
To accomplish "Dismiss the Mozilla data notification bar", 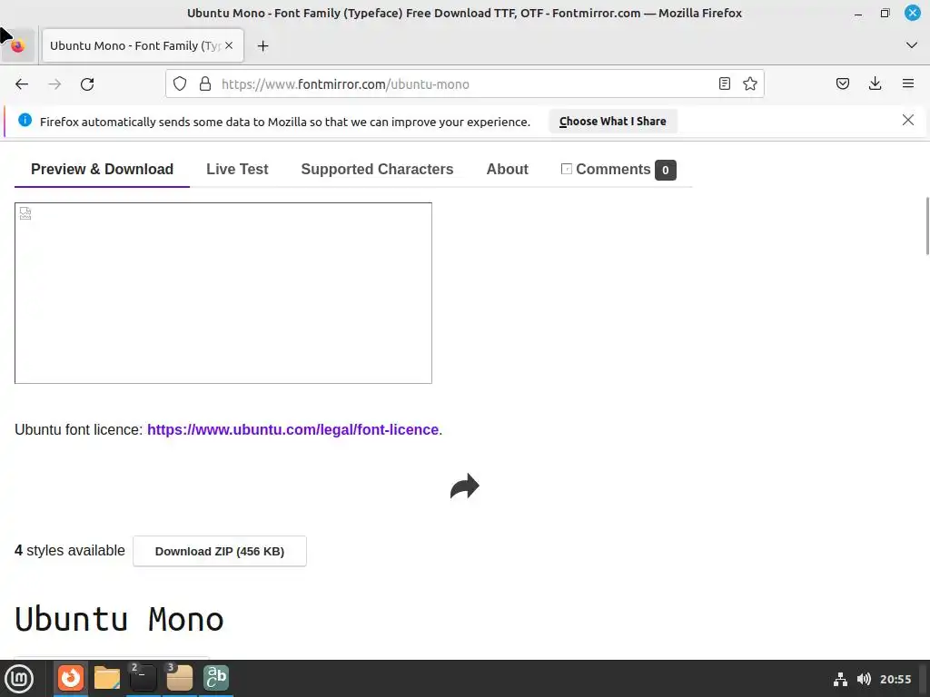I will (907, 121).
